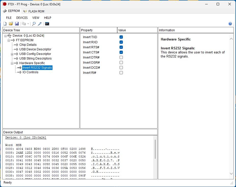The height and width of the screenshot is (187, 236).
Task: Click the Open template folder icon
Action: point(11,24)
